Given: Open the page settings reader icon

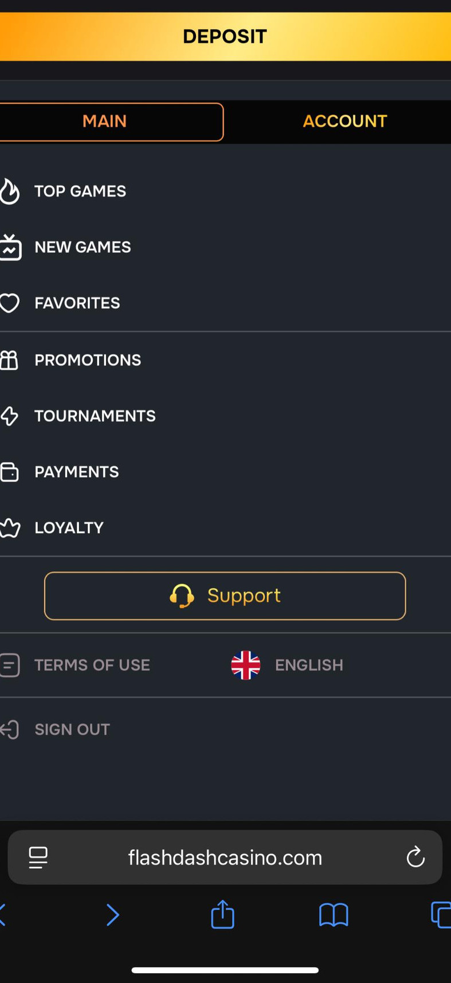Looking at the screenshot, I should coord(38,857).
